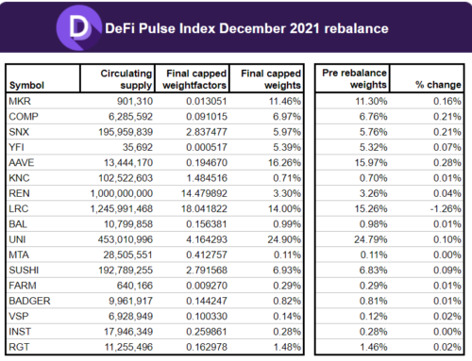Click REN circulating supply 1,000,000,000

coord(122,193)
